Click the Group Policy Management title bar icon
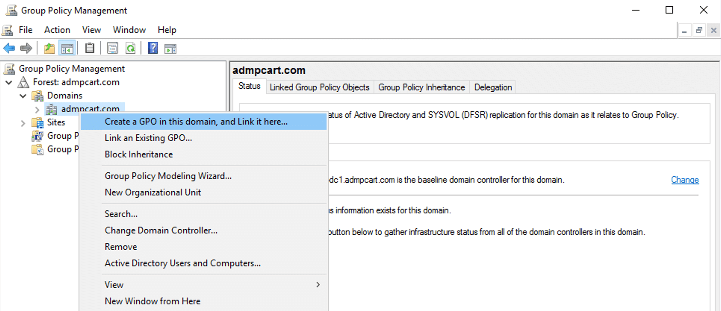Viewport: 721px width, 311px height. coord(12,10)
